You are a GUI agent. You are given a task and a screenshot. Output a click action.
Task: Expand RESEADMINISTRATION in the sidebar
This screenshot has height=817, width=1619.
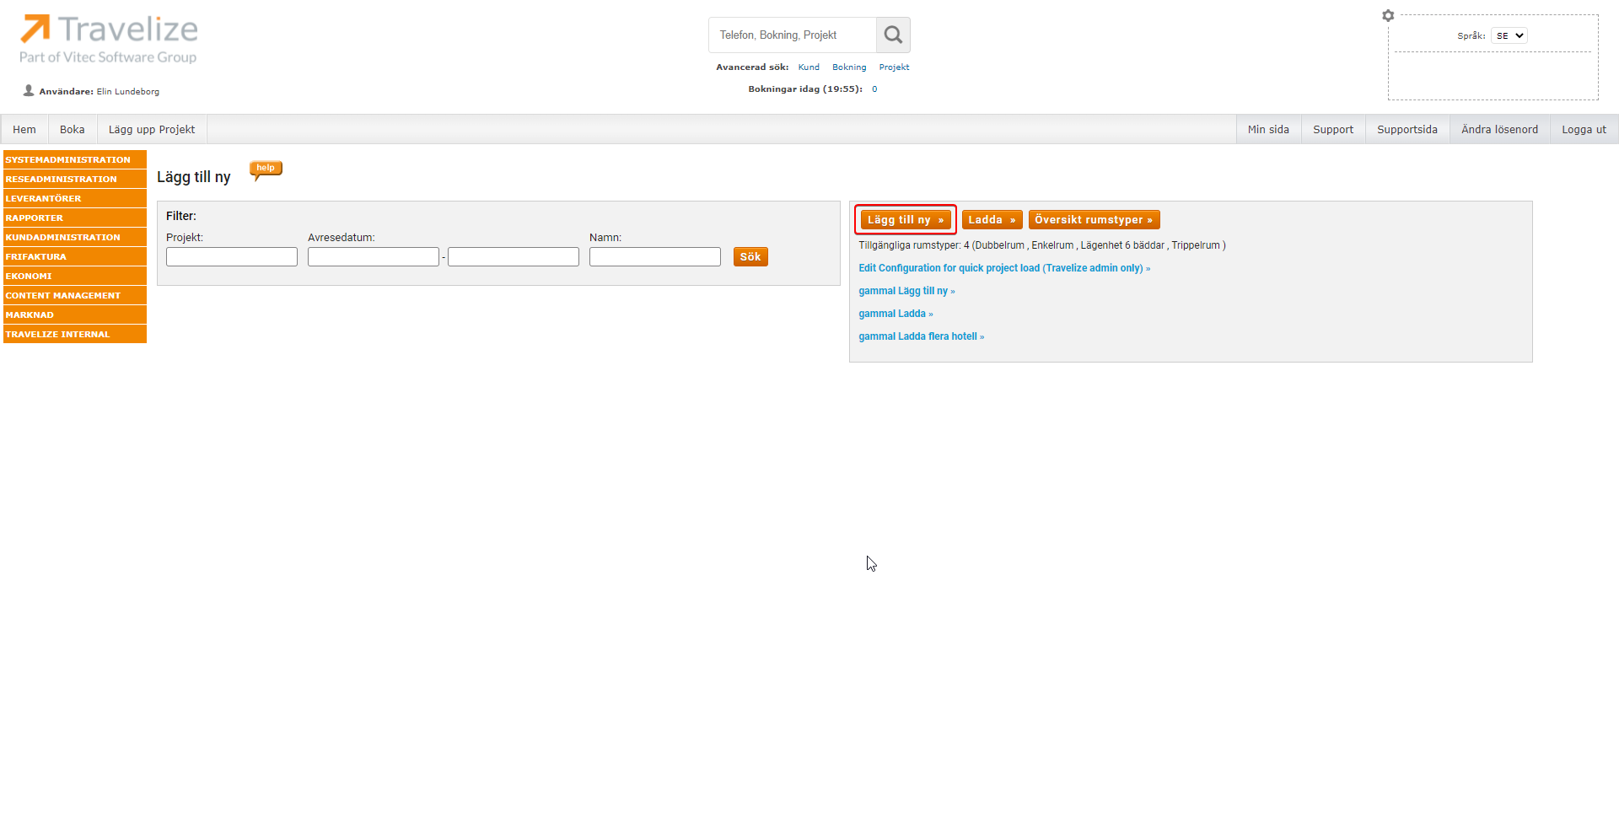pos(75,179)
